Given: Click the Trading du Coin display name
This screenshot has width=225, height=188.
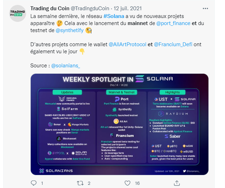Looking at the screenshot, I should click(x=50, y=8).
